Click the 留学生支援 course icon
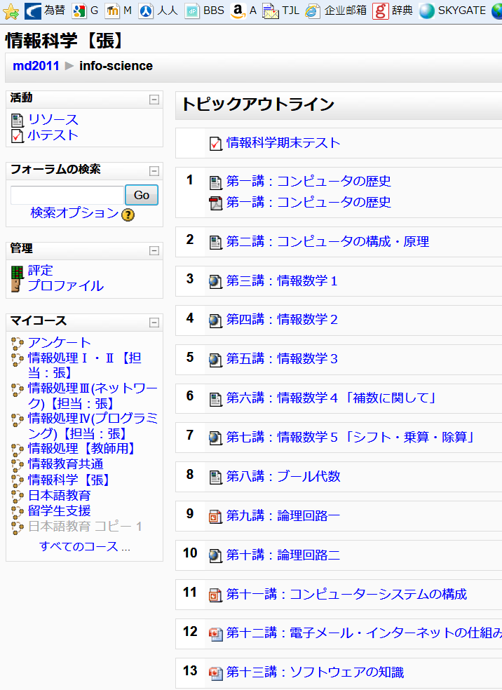The width and height of the screenshot is (502, 690). coord(17,511)
